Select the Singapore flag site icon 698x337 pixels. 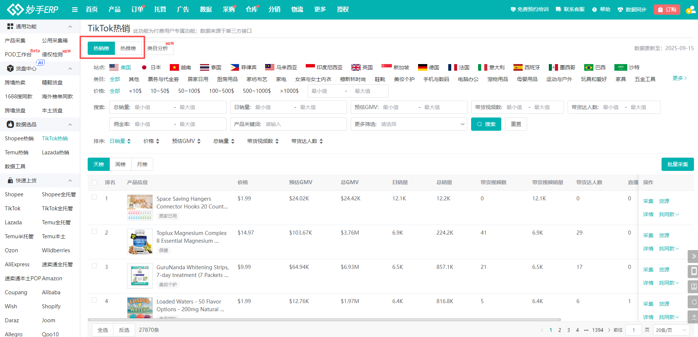[386, 67]
